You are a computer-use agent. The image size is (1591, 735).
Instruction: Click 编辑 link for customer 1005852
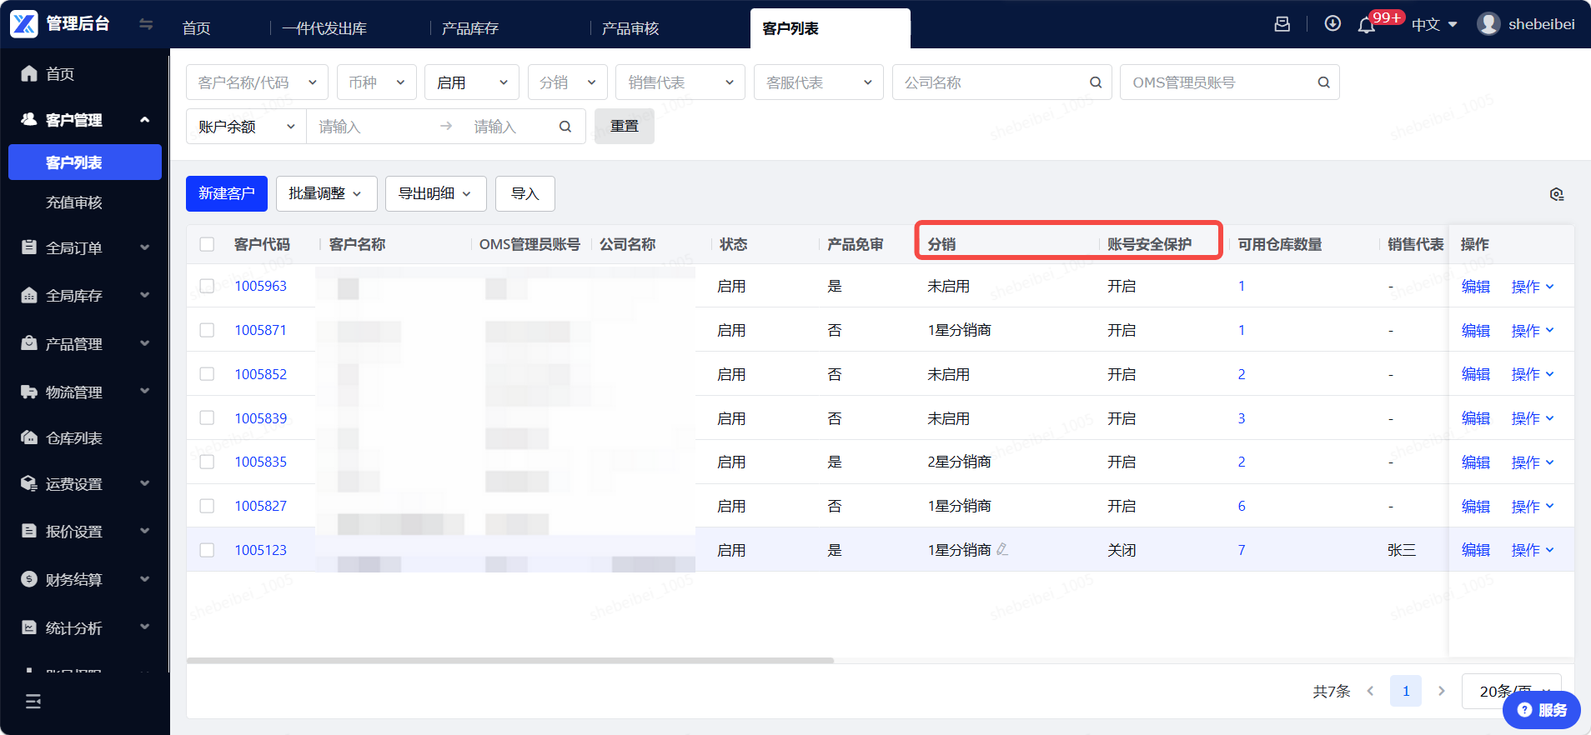coord(1476,374)
